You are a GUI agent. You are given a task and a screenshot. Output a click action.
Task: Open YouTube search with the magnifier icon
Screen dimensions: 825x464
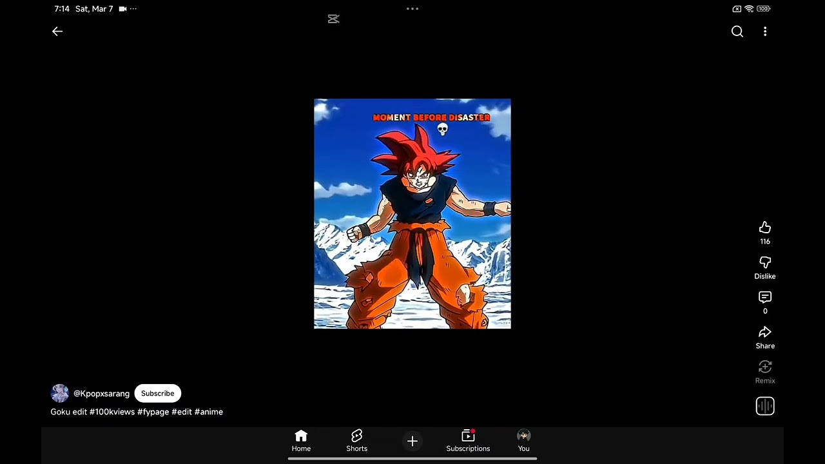point(737,32)
